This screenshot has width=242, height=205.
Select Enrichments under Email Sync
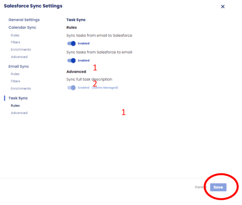coord(21,89)
